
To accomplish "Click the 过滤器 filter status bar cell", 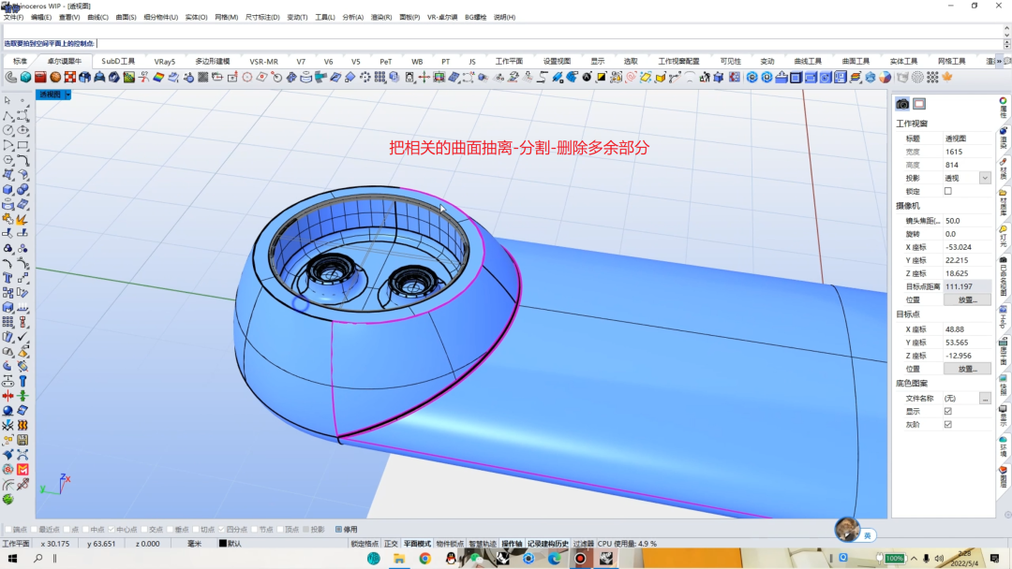I will coord(583,544).
